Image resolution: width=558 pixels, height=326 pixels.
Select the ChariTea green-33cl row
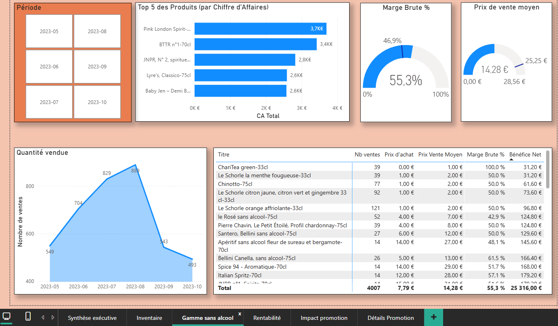243,167
